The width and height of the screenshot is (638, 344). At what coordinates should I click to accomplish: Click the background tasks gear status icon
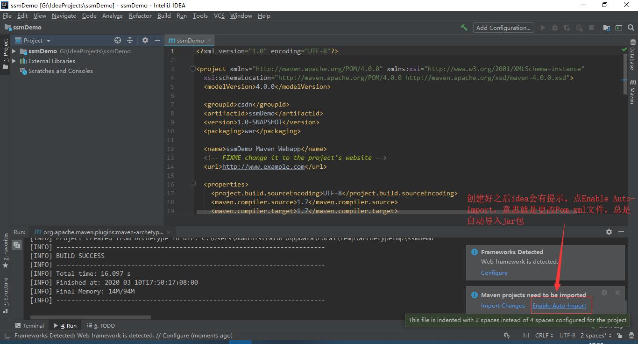pyautogui.click(x=507, y=335)
